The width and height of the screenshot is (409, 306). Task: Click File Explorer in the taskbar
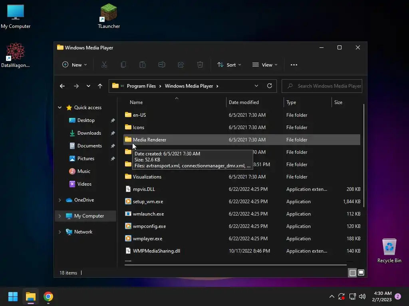click(30, 296)
